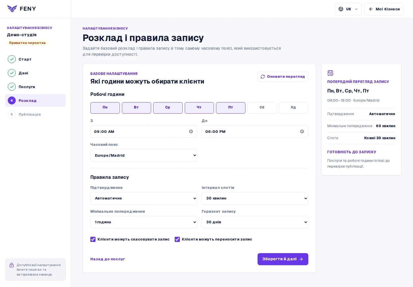
Task: Click the step 4 circle badge
Action: 12,100
